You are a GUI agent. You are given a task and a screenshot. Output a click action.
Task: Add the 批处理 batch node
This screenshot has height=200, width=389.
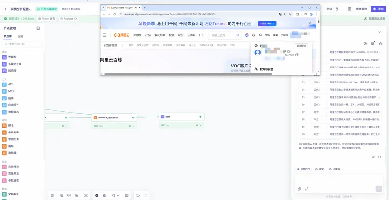12,153
